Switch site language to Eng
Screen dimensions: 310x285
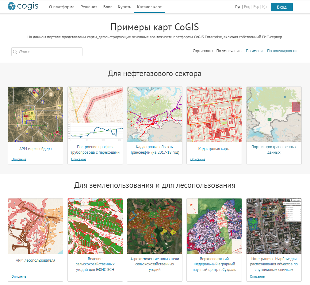[247, 7]
